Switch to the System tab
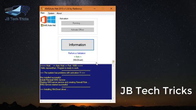Screen dimensions: 196x110 click(51, 13)
